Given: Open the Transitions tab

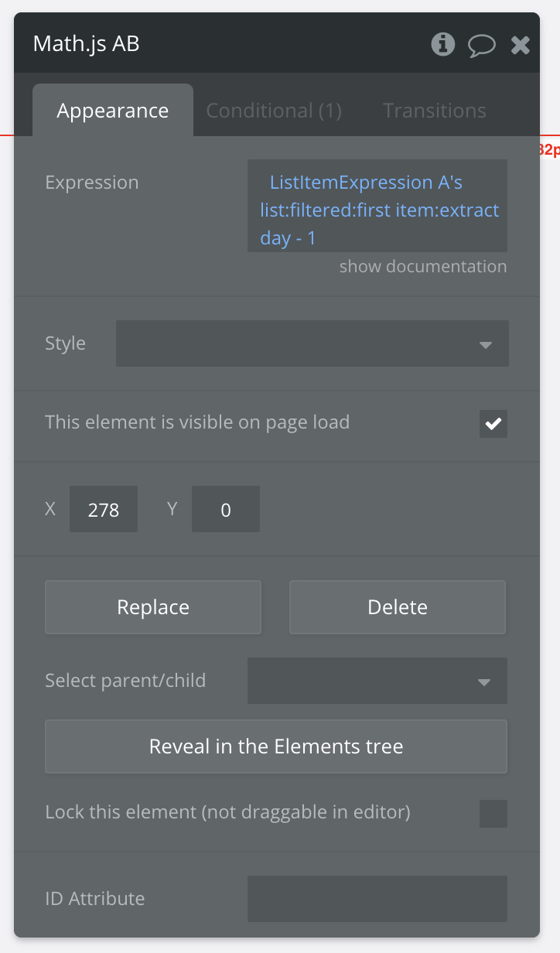Looking at the screenshot, I should tap(434, 110).
